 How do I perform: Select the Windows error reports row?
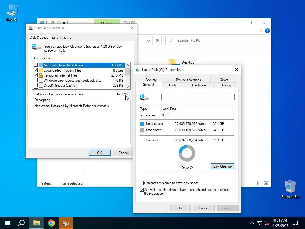(79, 80)
